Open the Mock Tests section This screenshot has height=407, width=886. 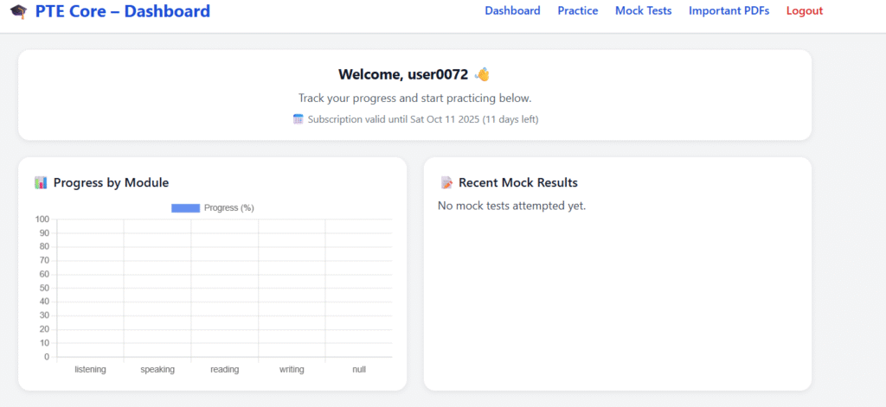(x=643, y=11)
